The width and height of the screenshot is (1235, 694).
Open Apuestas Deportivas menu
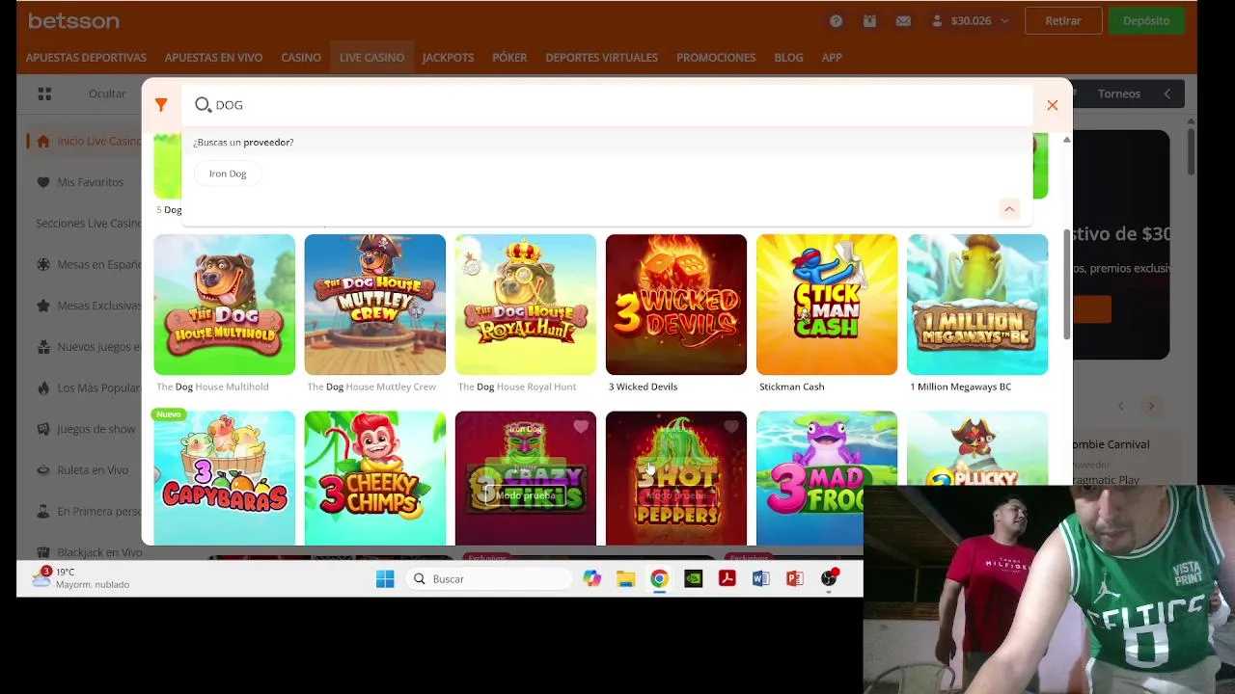tap(86, 58)
